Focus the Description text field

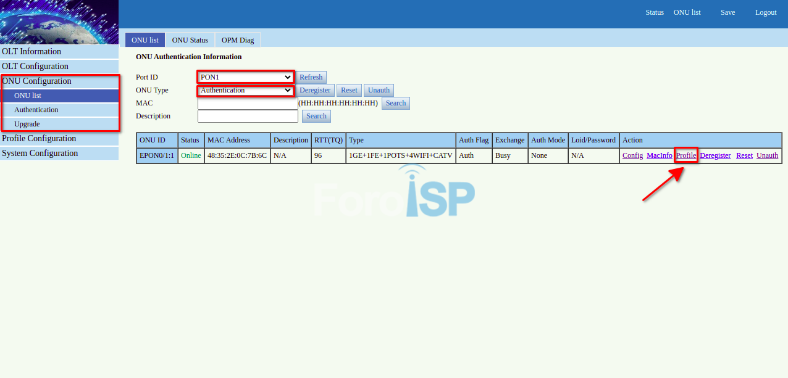click(x=248, y=116)
